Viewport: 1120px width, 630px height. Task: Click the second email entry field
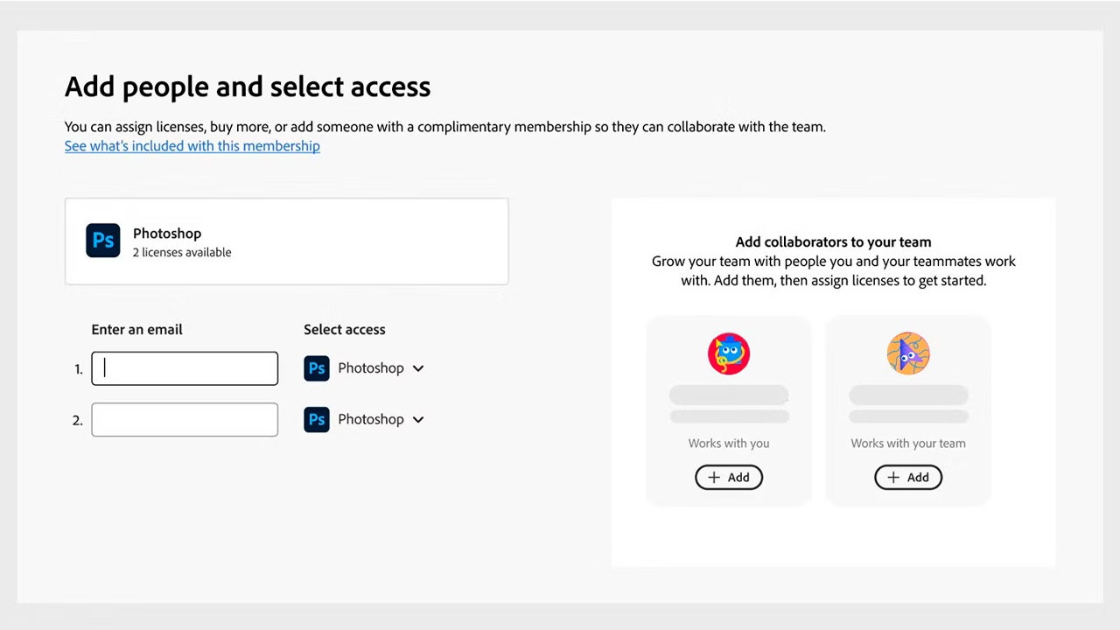[x=185, y=419]
